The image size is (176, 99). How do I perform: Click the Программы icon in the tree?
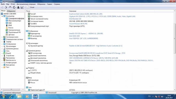click(x=4, y=58)
